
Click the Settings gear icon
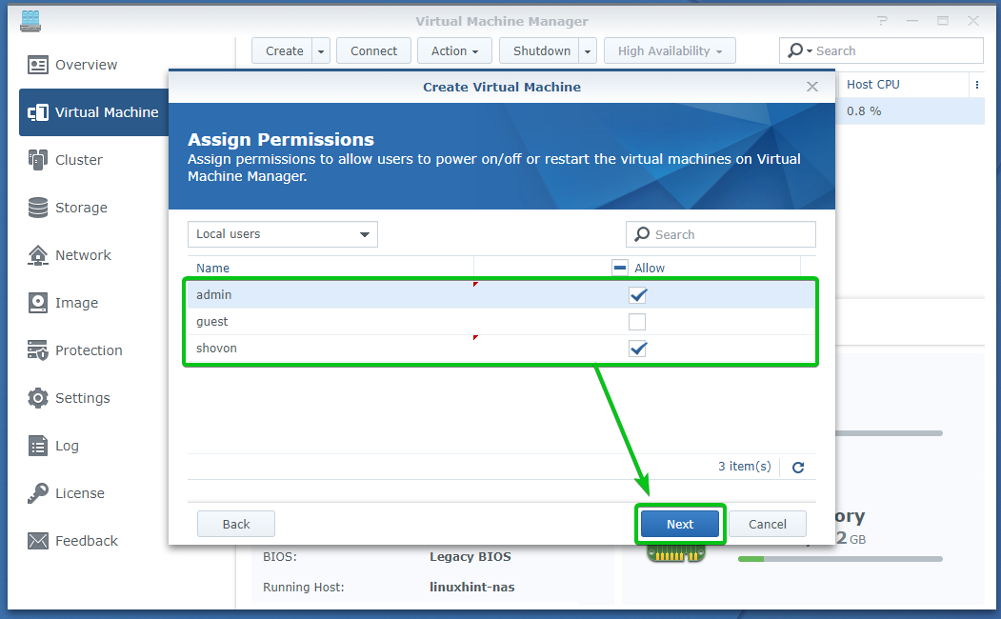[x=38, y=398]
